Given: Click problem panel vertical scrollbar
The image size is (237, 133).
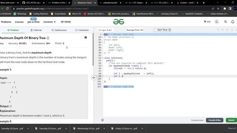Looking at the screenshot, I should (x=93, y=49).
